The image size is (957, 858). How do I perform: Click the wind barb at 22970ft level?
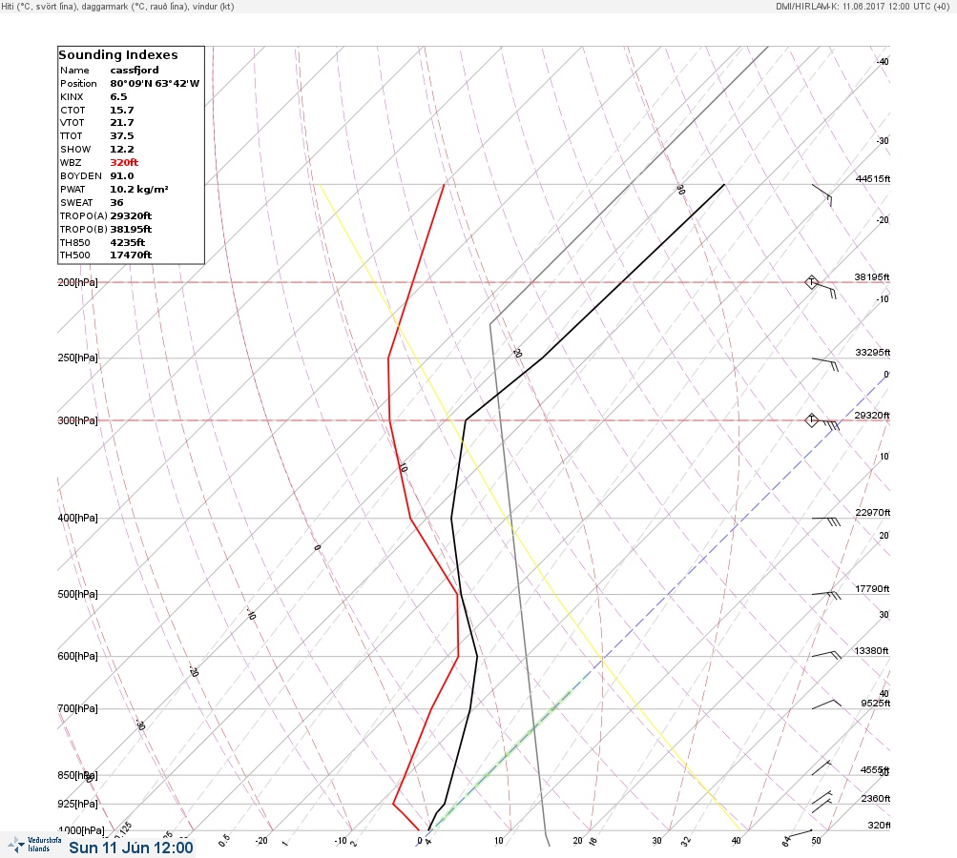coord(826,521)
